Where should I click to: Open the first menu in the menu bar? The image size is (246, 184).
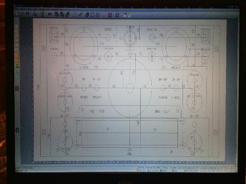[17, 9]
